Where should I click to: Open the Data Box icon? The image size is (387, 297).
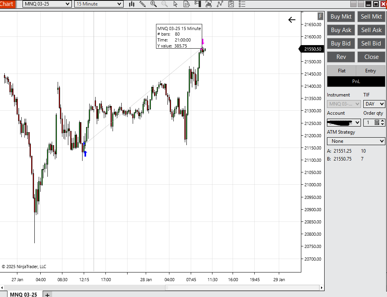coord(186,4)
